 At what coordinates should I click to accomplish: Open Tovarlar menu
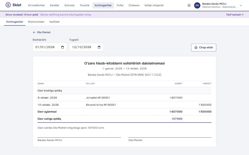(x=85, y=5)
